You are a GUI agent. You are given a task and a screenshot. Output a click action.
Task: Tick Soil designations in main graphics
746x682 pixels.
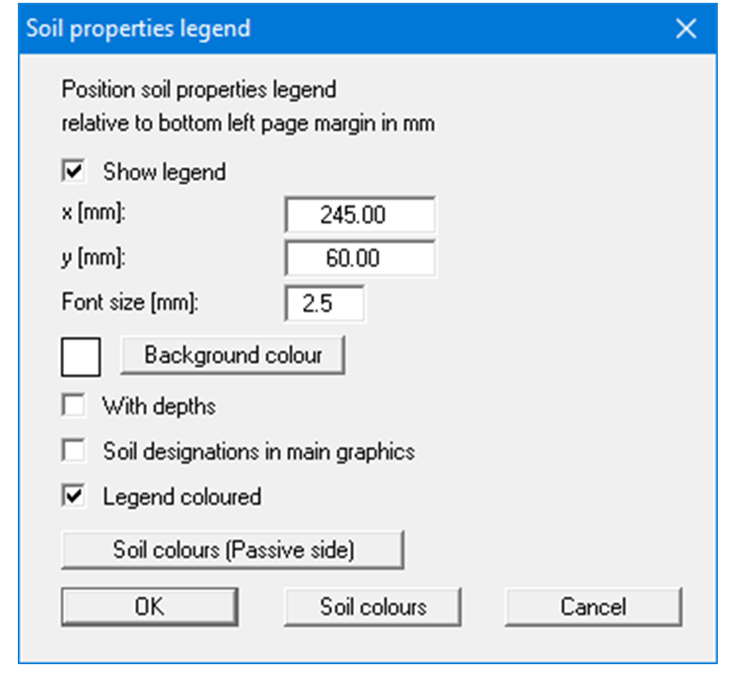(x=72, y=451)
